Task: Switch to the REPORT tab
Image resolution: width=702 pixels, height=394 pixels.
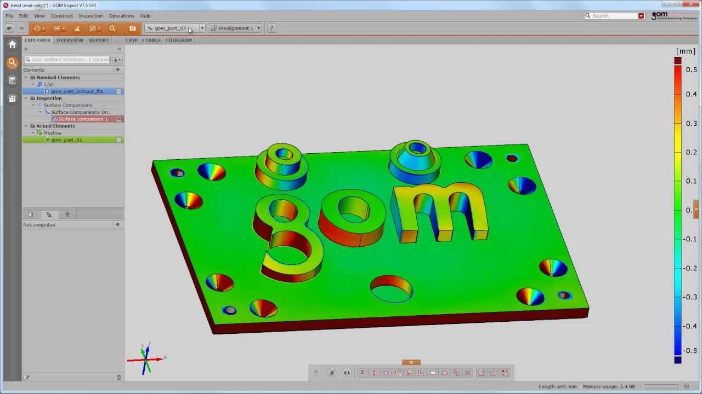Action: [99, 40]
